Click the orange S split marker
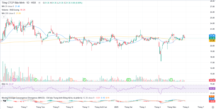 pos(71,80)
